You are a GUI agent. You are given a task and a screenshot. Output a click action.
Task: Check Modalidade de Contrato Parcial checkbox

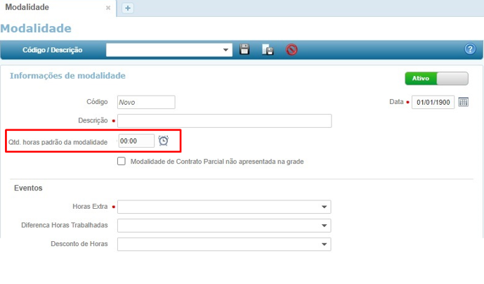tap(122, 161)
